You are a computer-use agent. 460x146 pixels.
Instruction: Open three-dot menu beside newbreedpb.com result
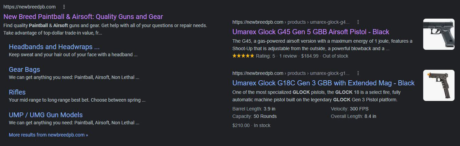point(64,7)
